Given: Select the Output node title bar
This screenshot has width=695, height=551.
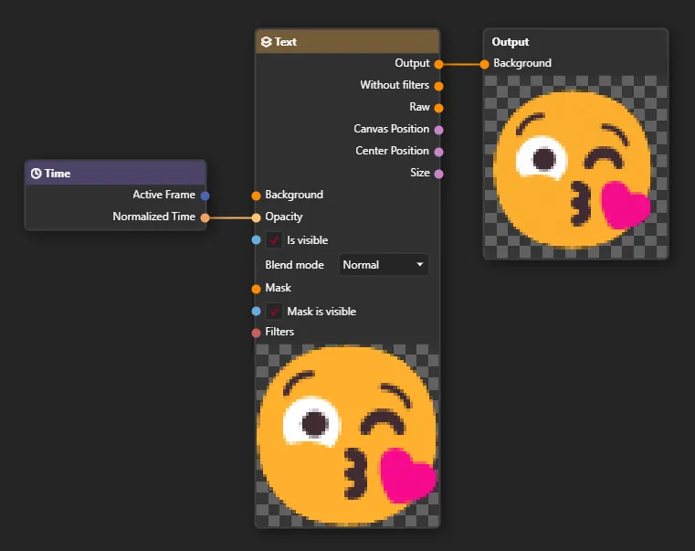Looking at the screenshot, I should coord(575,42).
